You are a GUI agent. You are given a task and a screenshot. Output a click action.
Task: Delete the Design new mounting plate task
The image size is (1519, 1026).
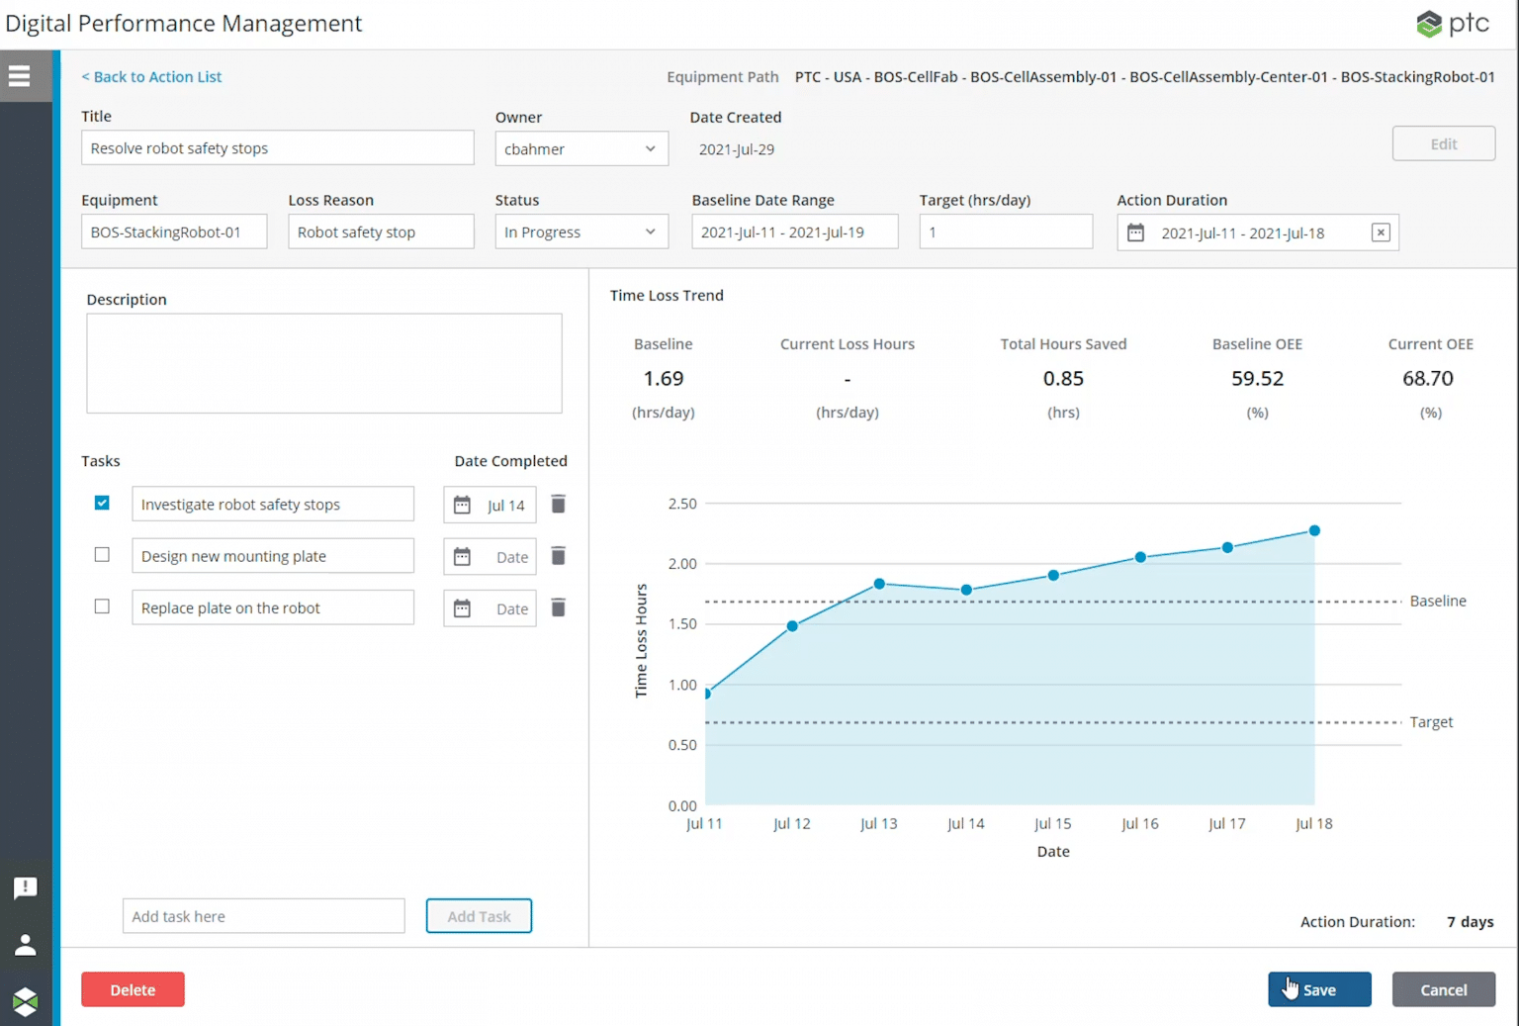click(x=558, y=556)
